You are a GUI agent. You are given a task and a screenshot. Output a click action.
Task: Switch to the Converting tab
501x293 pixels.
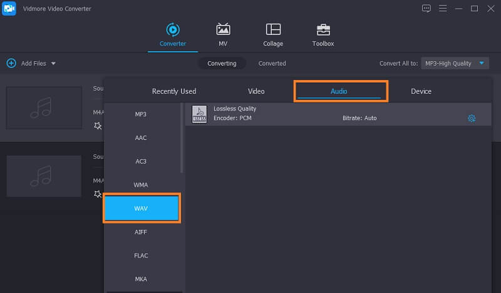pos(222,63)
